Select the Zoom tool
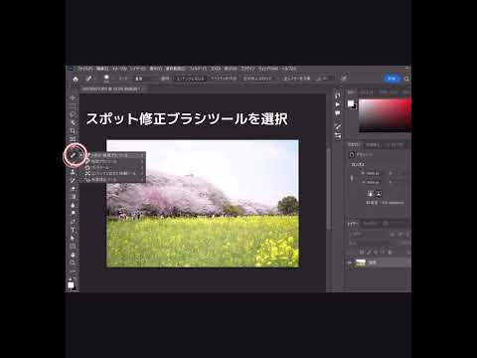This screenshot has width=477, height=358. [73, 263]
